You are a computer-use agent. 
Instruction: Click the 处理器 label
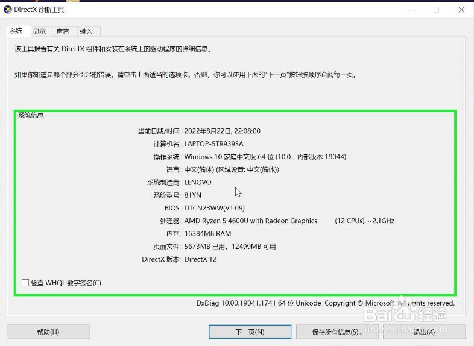pos(170,221)
